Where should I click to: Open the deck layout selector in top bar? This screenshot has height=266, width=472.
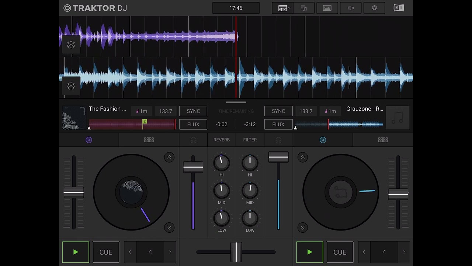click(x=282, y=8)
